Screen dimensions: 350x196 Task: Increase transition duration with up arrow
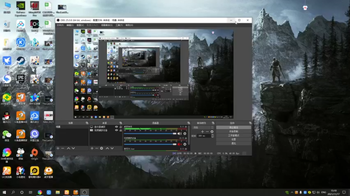coord(213,135)
